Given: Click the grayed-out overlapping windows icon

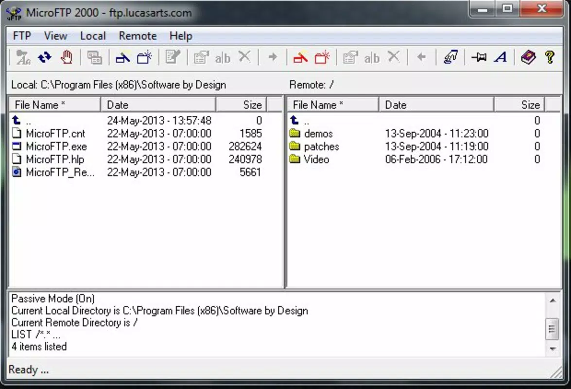Looking at the screenshot, I should (x=94, y=57).
